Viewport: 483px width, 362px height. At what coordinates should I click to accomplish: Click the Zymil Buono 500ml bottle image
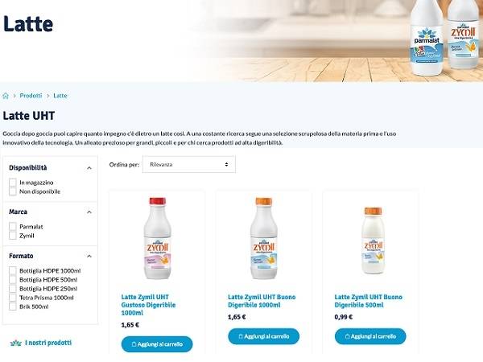pos(373,241)
